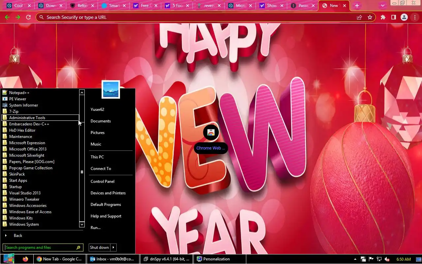Open the Chrome three-dot menu
The image size is (422, 264).
415,17
